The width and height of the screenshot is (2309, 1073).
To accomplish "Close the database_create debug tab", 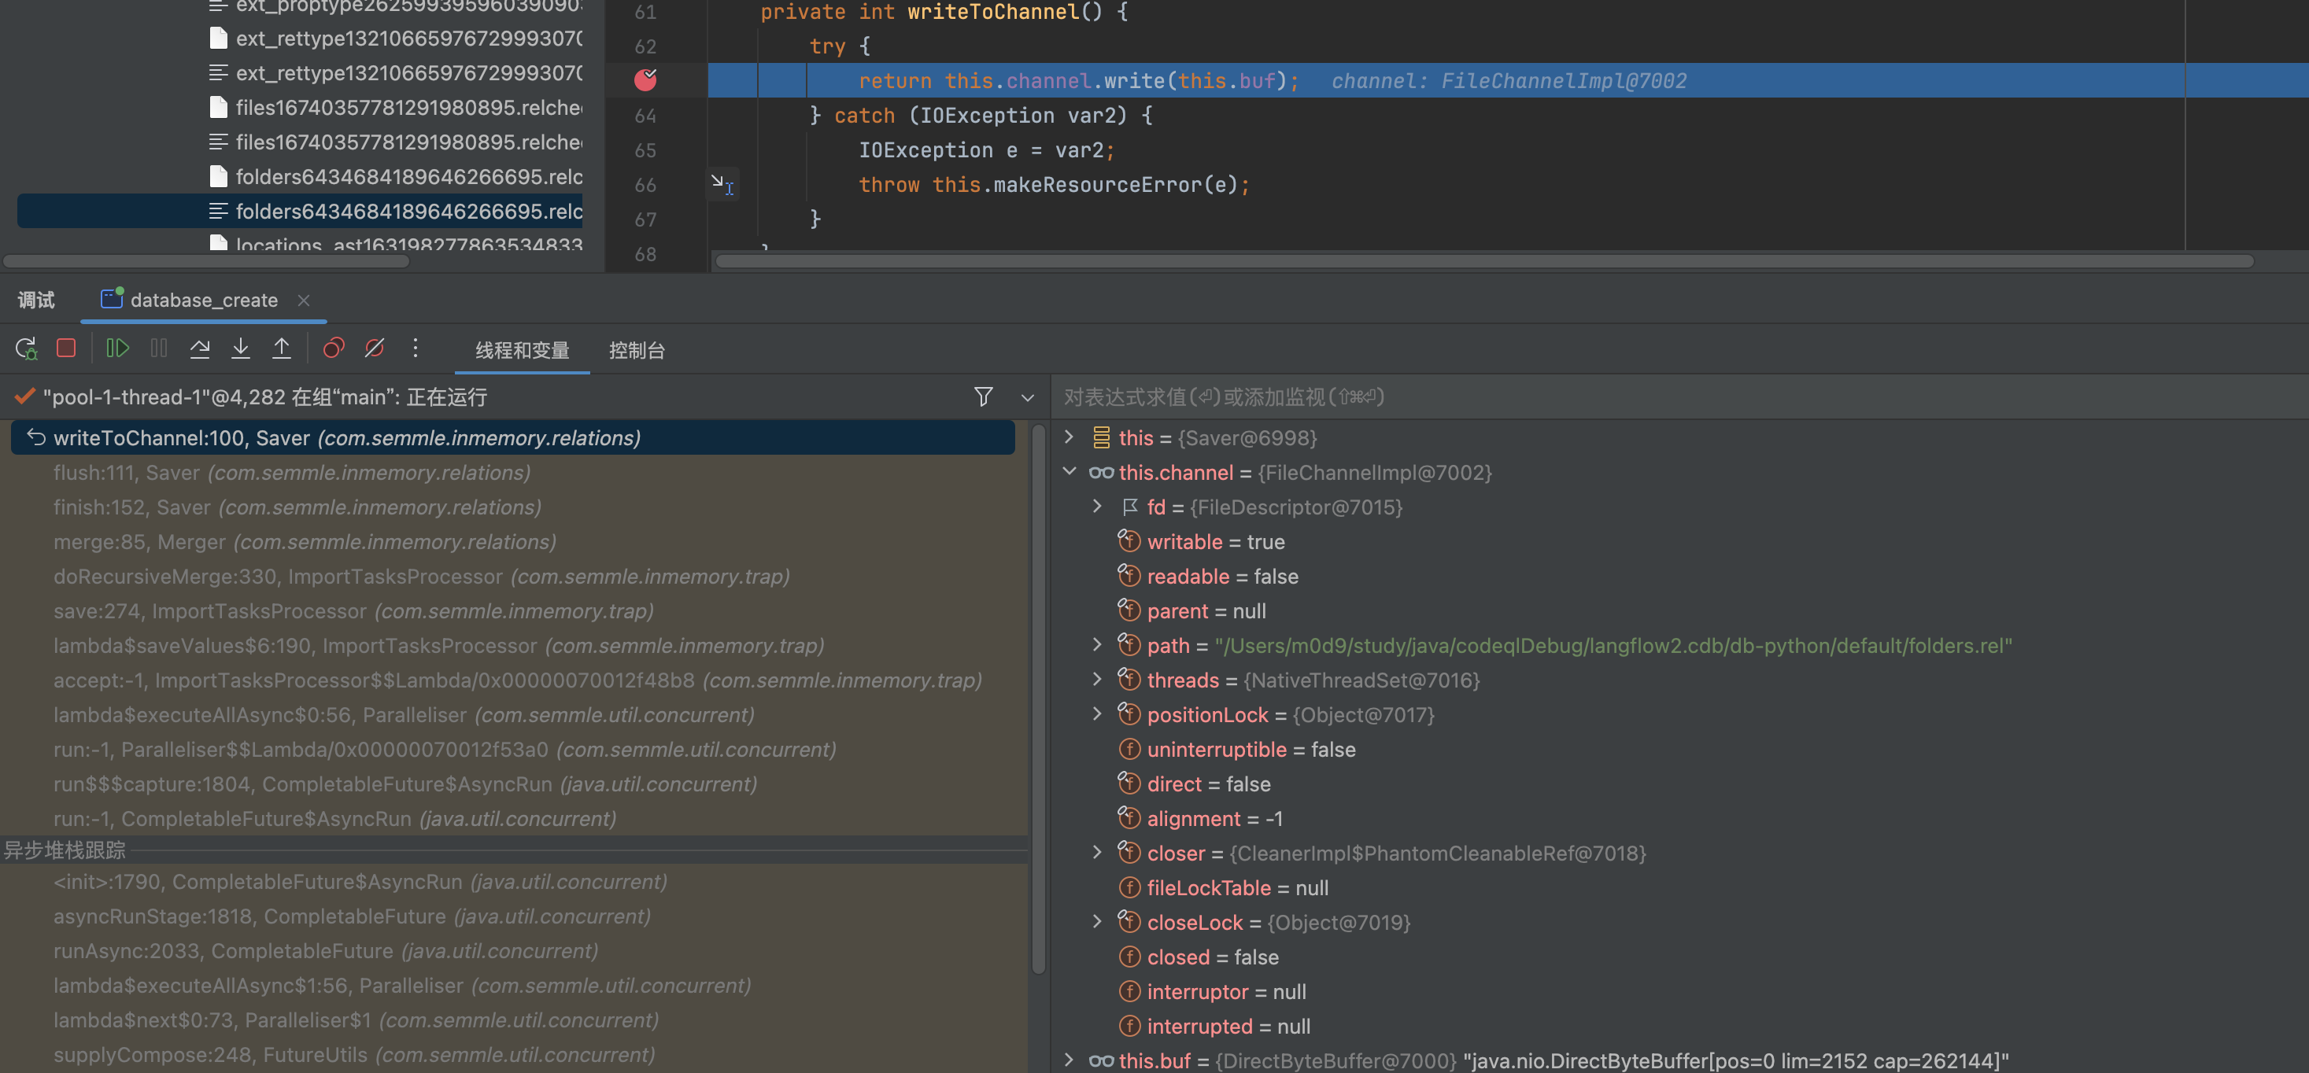I will tap(304, 300).
